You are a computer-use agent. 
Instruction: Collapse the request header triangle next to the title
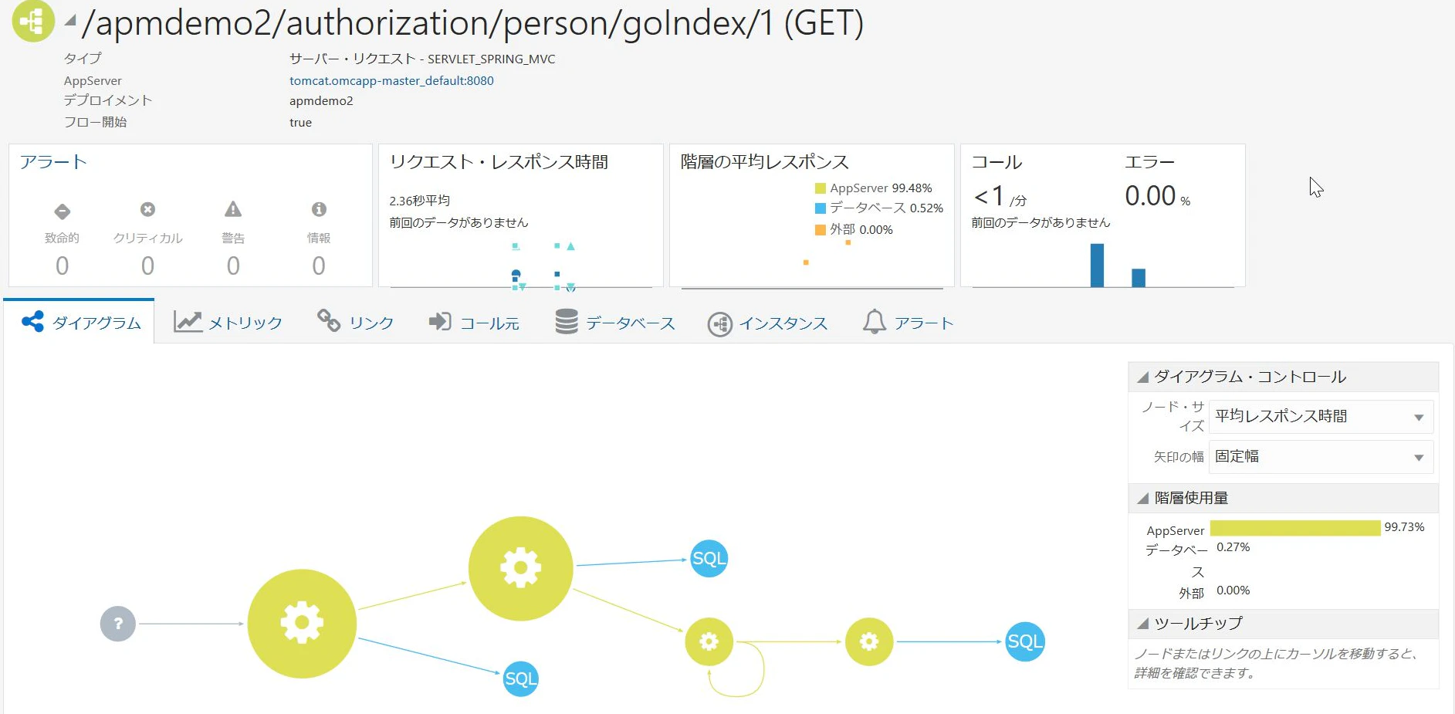70,21
